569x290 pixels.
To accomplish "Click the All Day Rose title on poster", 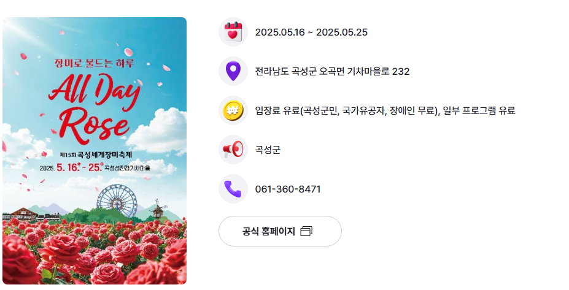I will (95, 108).
